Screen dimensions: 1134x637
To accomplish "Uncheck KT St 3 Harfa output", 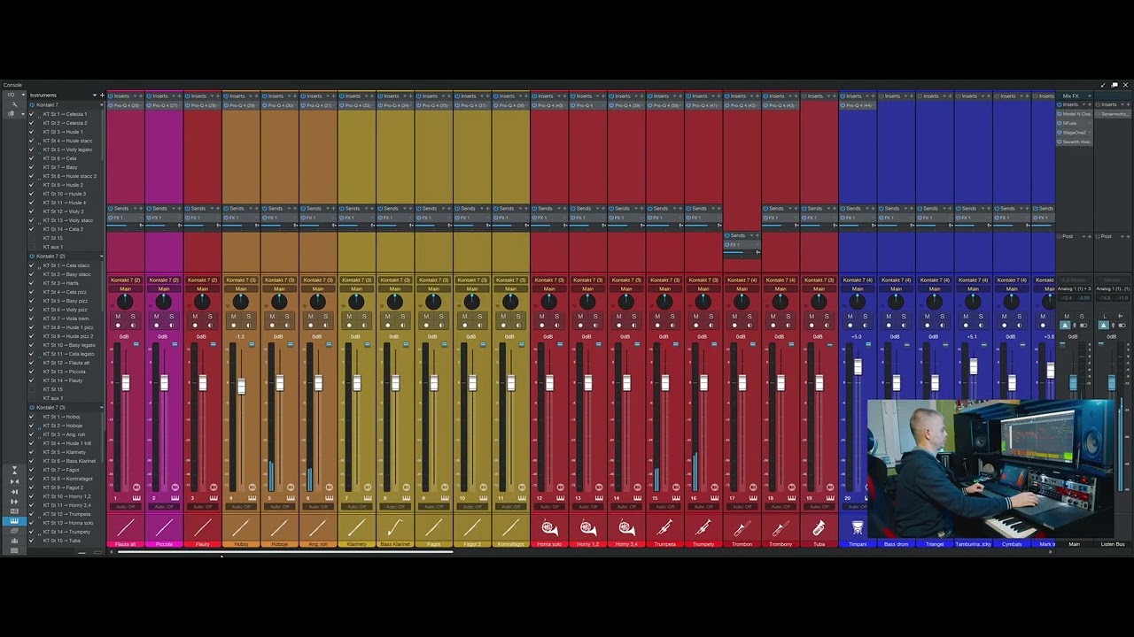I will coord(33,283).
